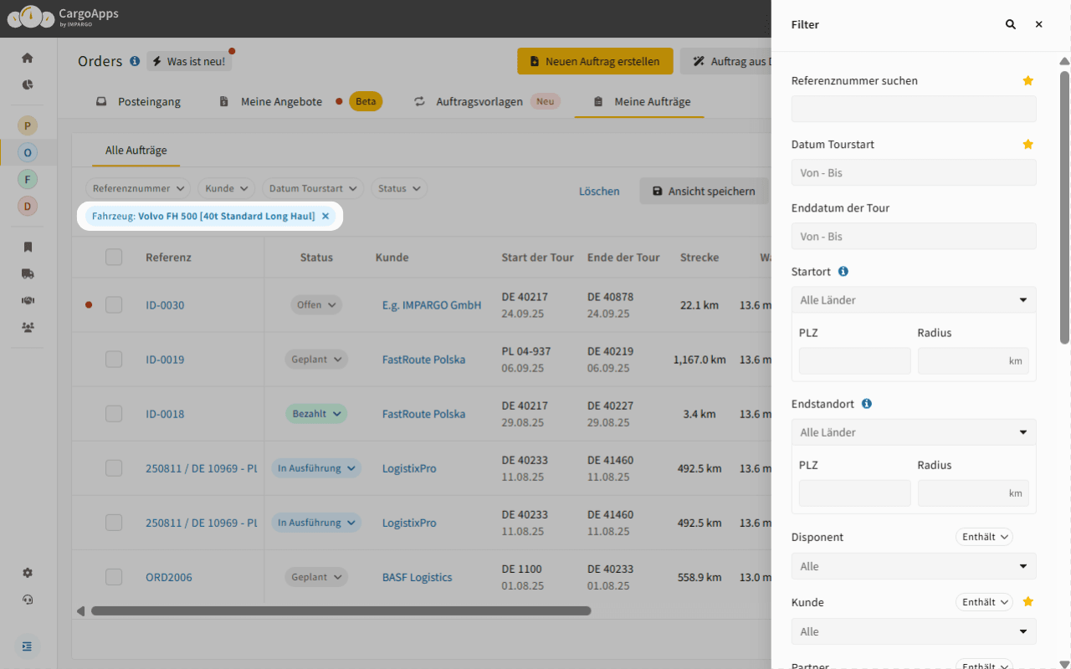This screenshot has height=669, width=1071.
Task: Select the checkbox for order ID-0030
Action: pos(114,305)
